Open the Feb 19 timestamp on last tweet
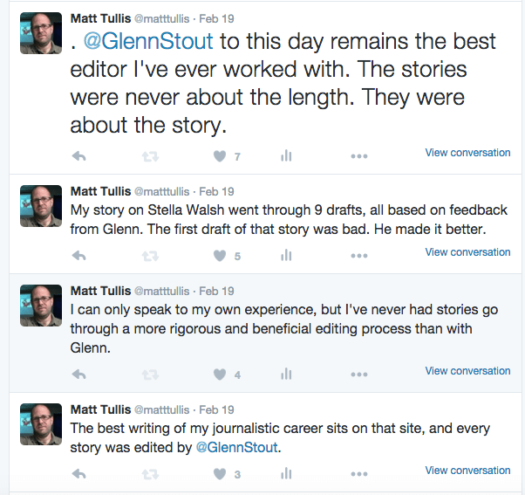The width and height of the screenshot is (525, 495). click(216, 409)
